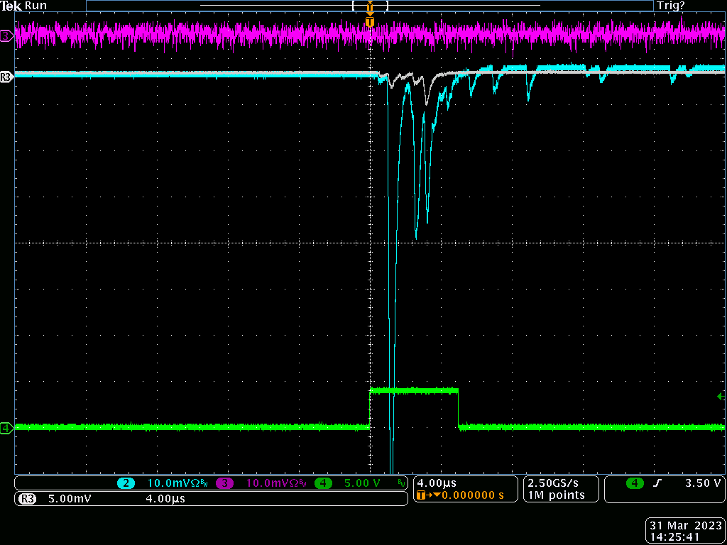This screenshot has height=545, width=727.
Task: Click the orange trigger position marker T
Action: pos(369,23)
